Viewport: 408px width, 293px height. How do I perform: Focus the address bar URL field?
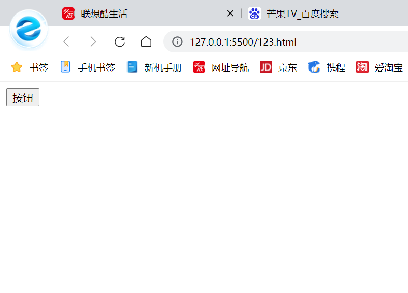pos(286,41)
